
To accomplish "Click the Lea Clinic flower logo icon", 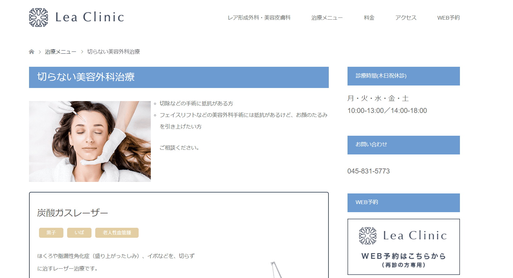I will tap(38, 17).
